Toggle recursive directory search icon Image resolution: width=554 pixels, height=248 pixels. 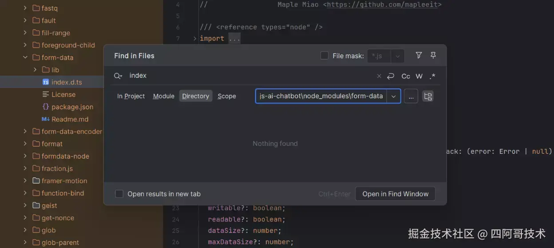tap(428, 96)
